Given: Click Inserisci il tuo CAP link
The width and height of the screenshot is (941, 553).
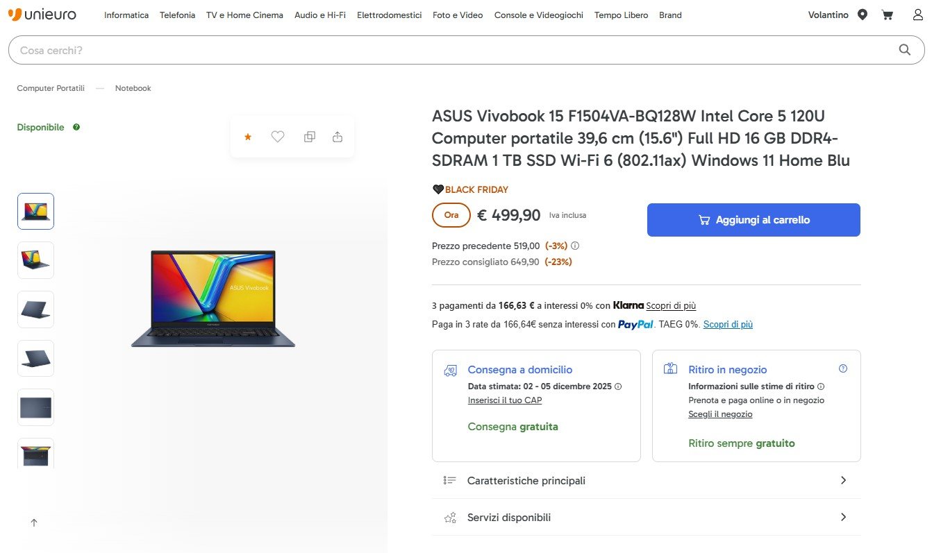Looking at the screenshot, I should [505, 400].
